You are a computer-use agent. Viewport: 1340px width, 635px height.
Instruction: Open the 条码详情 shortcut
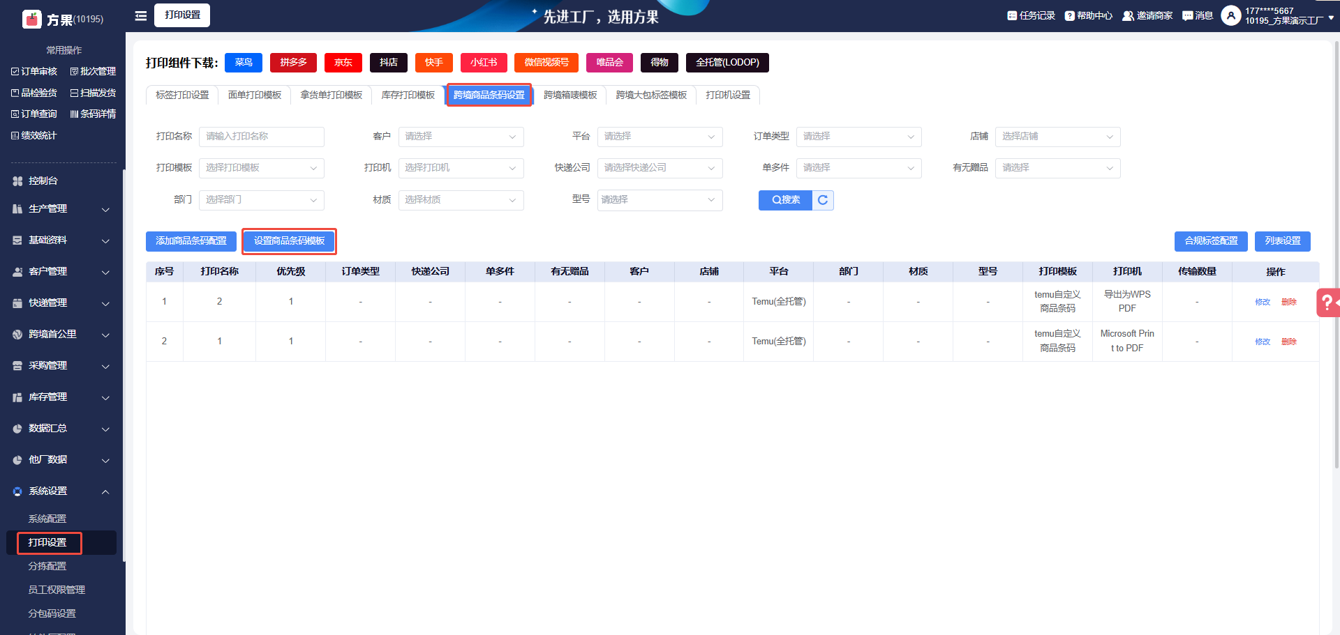point(93,114)
